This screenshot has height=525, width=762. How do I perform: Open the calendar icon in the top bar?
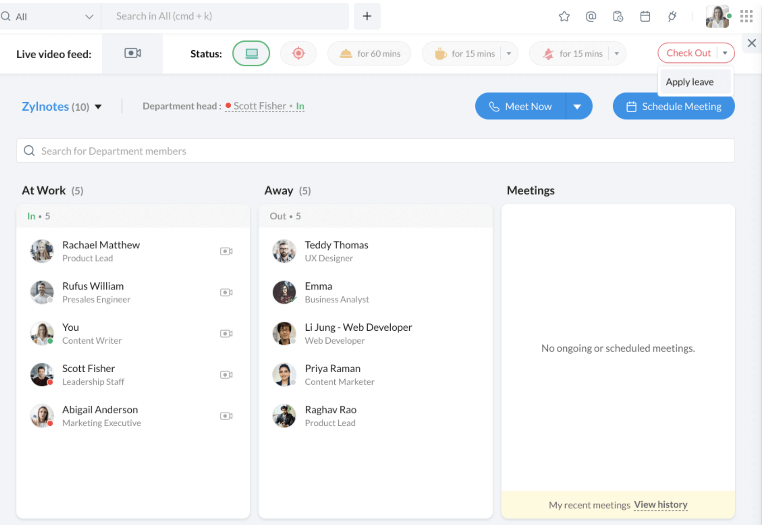tap(645, 16)
